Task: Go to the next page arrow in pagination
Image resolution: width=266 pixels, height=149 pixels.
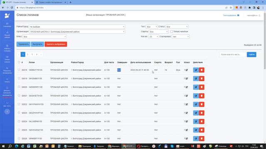Action: tap(41, 54)
